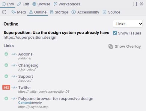Viewport: 146px width, 111px height.
Task: Click the <A> tag next to Support
Action: (14, 76)
